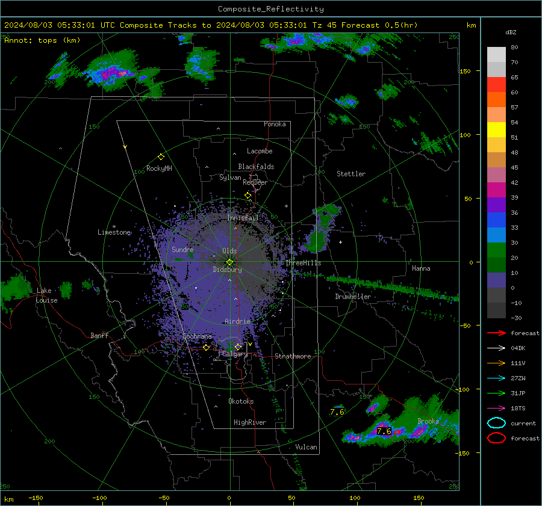Screen dimensions: 542x506
Task: Click the isolated 7.6 tops label near Strathmore
Action: point(337,412)
